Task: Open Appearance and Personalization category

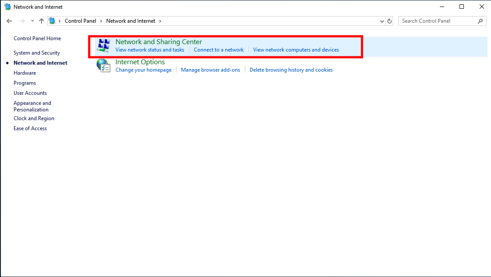Action: tap(32, 106)
